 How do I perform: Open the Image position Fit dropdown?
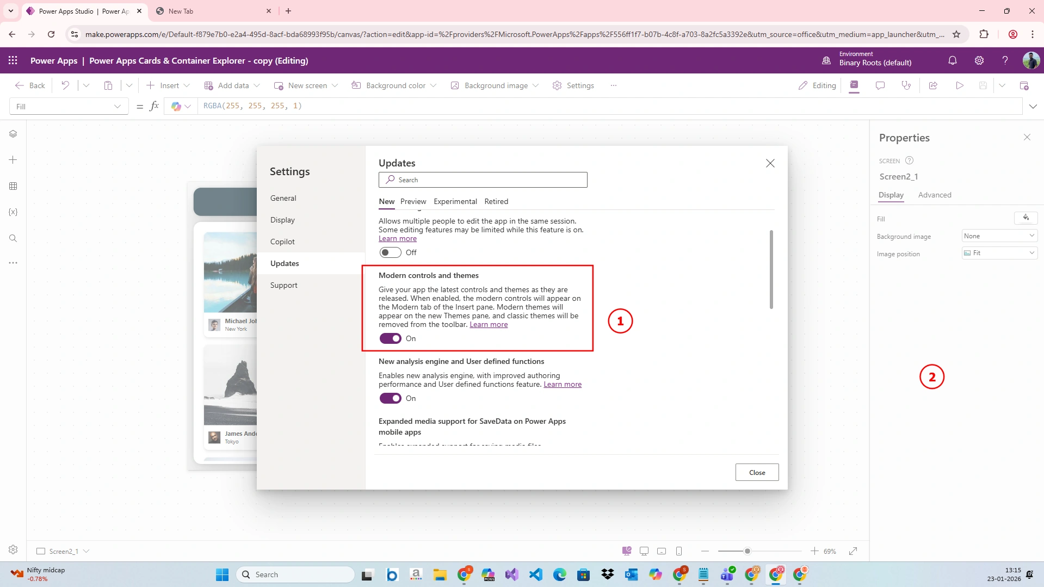999,253
